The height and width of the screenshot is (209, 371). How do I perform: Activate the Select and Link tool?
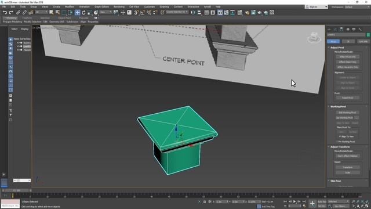(x=18, y=13)
